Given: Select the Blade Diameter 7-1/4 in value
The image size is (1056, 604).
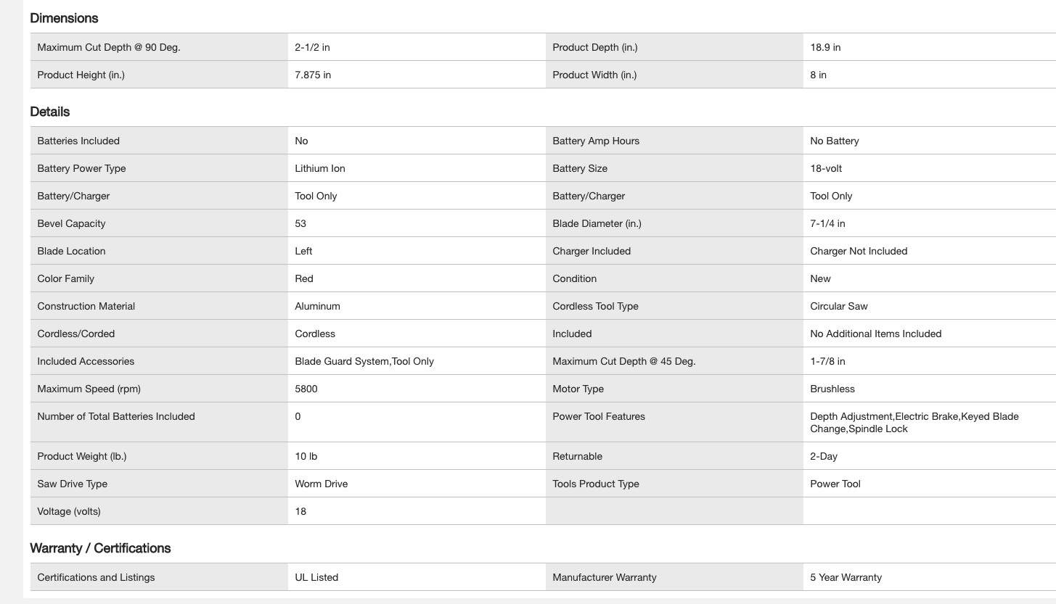Looking at the screenshot, I should 827,223.
